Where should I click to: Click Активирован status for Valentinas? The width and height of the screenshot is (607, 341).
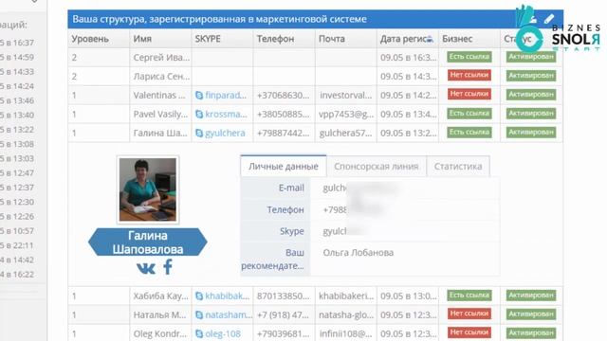tap(531, 95)
